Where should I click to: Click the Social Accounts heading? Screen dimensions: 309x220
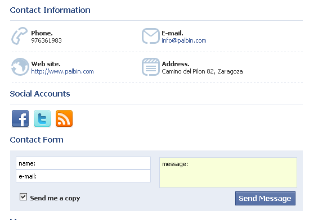tap(40, 94)
